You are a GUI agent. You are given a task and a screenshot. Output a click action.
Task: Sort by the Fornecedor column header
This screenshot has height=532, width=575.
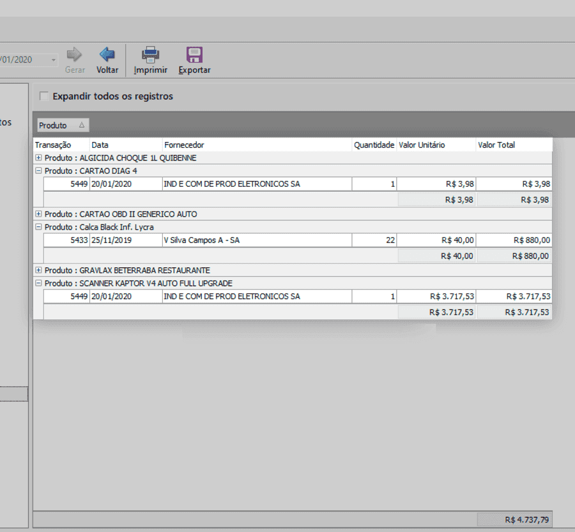coord(257,145)
